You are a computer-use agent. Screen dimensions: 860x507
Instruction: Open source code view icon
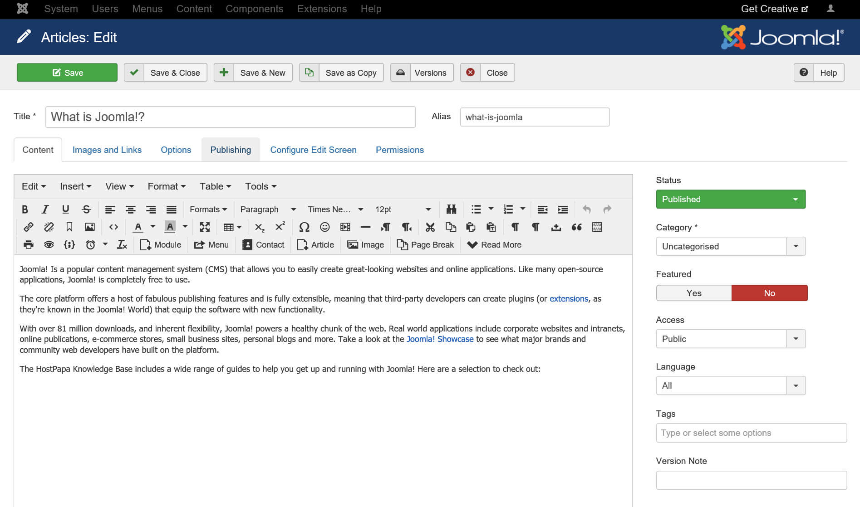coord(113,227)
